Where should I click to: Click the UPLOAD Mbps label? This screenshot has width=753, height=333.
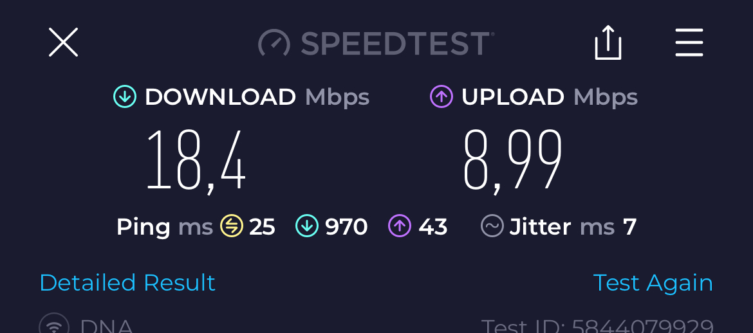tap(550, 97)
